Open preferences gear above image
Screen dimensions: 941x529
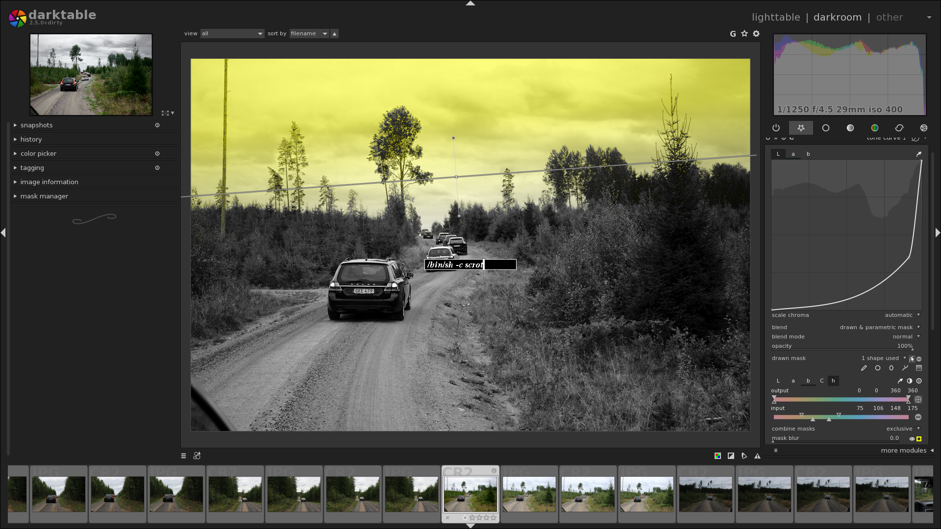[x=756, y=33]
